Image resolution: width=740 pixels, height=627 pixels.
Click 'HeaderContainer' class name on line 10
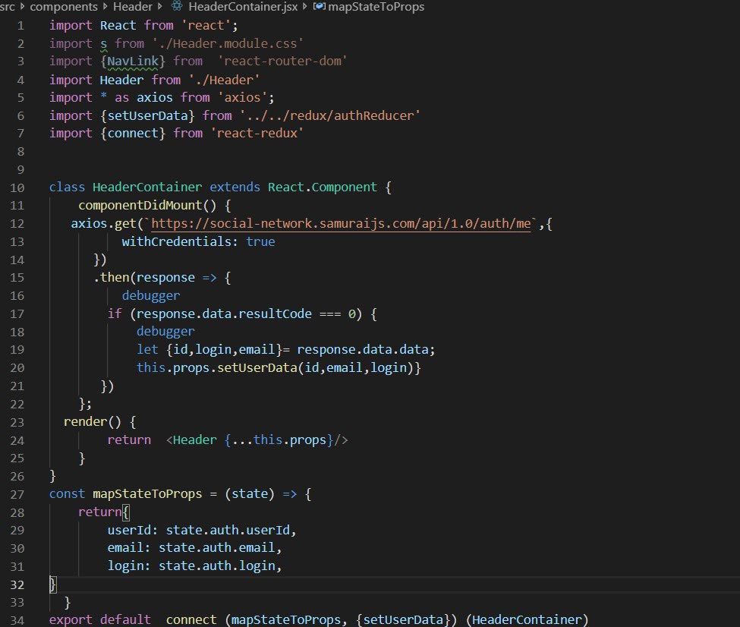pos(147,187)
